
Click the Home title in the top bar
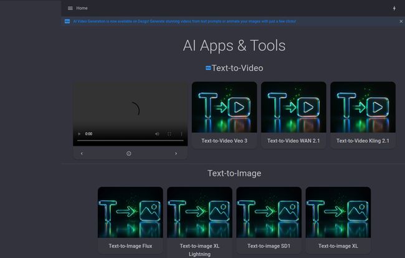(x=82, y=8)
